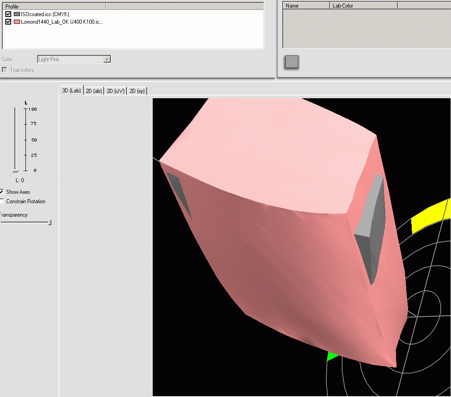Click the Transparency slider handle
The height and width of the screenshot is (397, 451).
(x=50, y=222)
